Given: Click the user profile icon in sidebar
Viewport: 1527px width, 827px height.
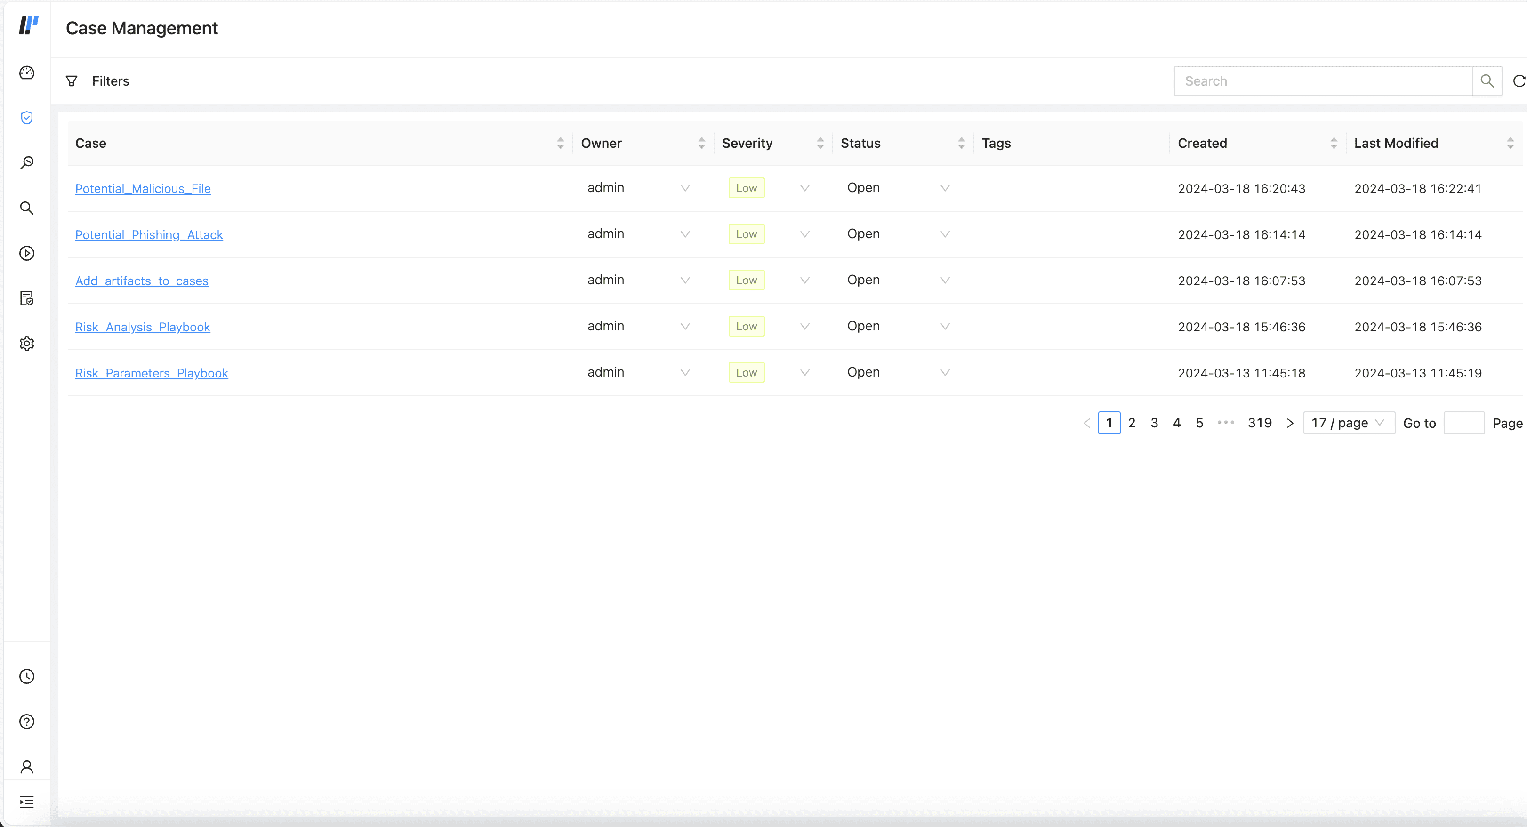Looking at the screenshot, I should click(x=27, y=767).
